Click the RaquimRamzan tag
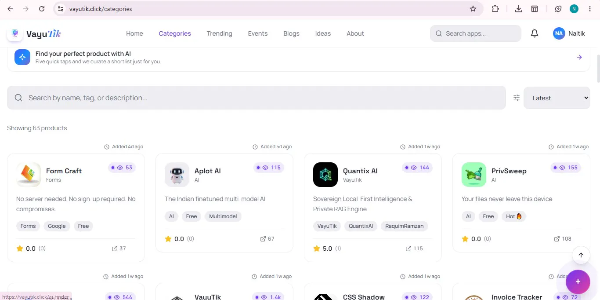This screenshot has width=600, height=300. coord(405,226)
